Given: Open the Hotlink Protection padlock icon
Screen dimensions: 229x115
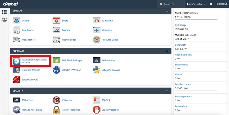Looking at the screenshot, I should [56, 110].
